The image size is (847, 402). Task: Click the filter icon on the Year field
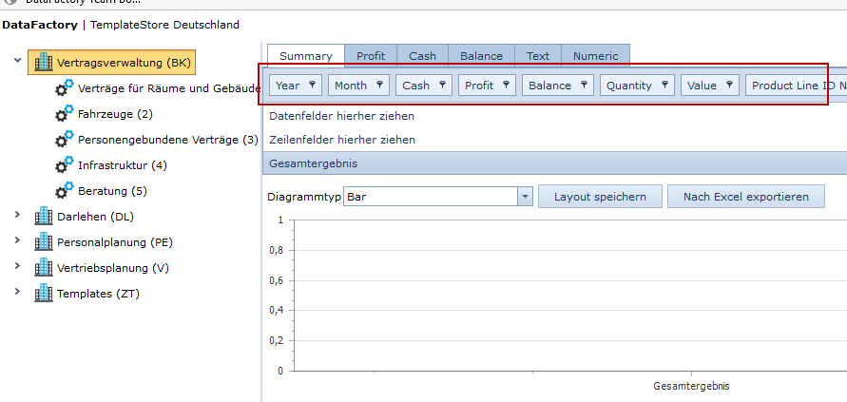(312, 86)
